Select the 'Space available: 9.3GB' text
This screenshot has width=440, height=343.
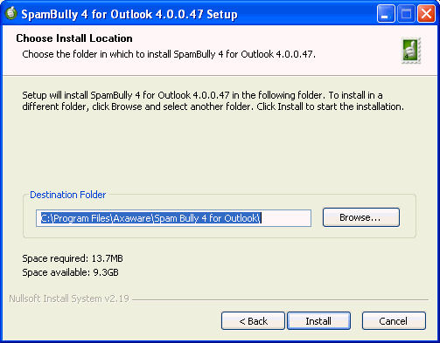[70, 272]
